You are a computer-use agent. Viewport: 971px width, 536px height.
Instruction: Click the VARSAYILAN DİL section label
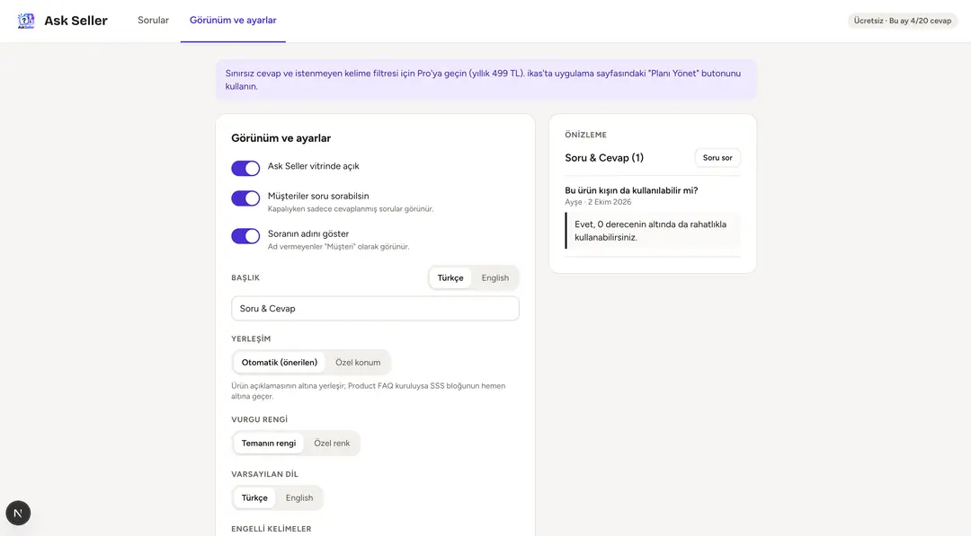tap(264, 474)
